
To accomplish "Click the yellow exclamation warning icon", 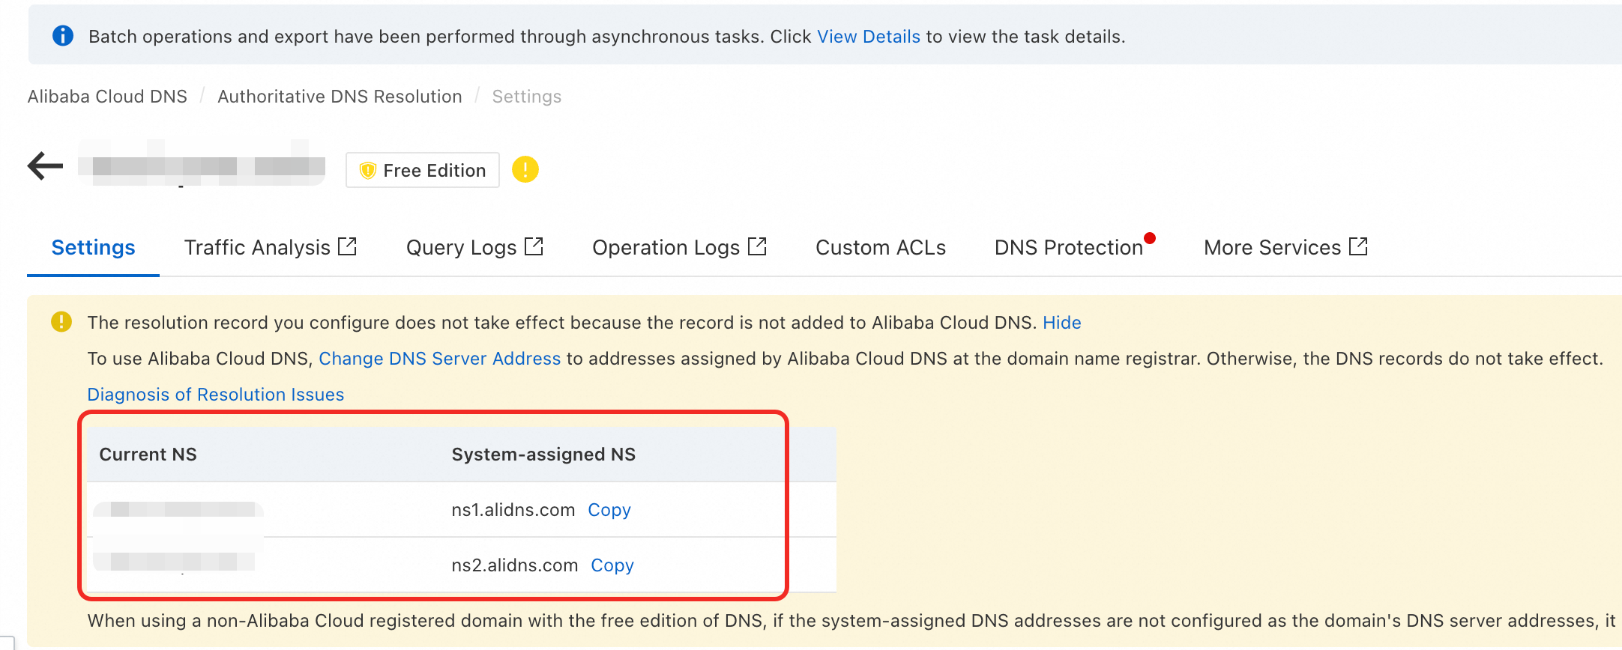I will [x=525, y=170].
